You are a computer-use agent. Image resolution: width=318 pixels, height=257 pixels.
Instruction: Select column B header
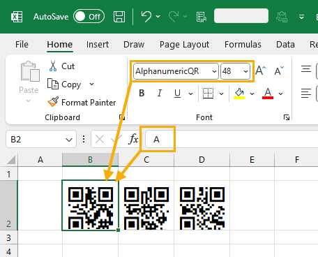point(90,160)
